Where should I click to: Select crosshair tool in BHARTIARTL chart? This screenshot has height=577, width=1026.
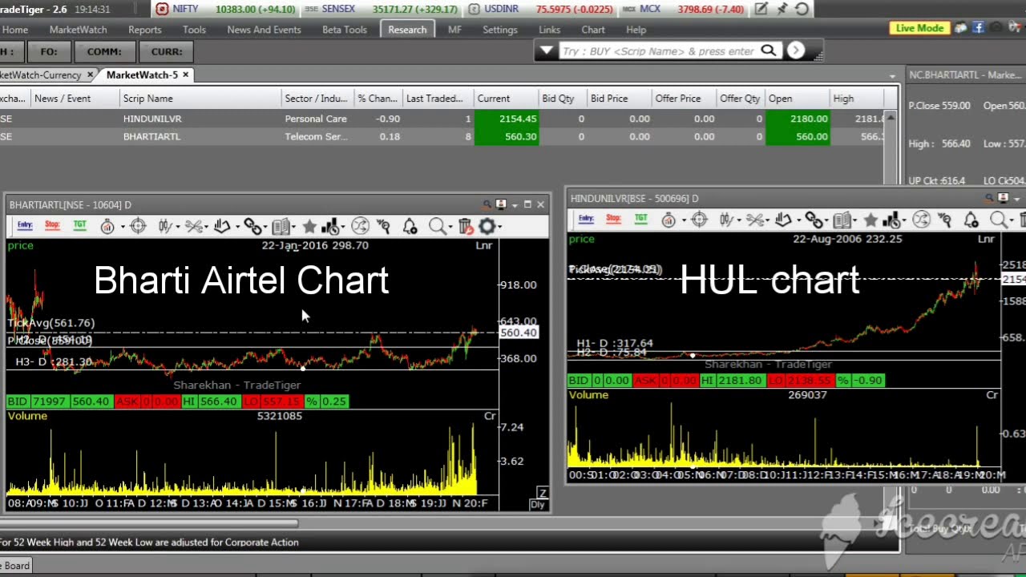tap(138, 227)
